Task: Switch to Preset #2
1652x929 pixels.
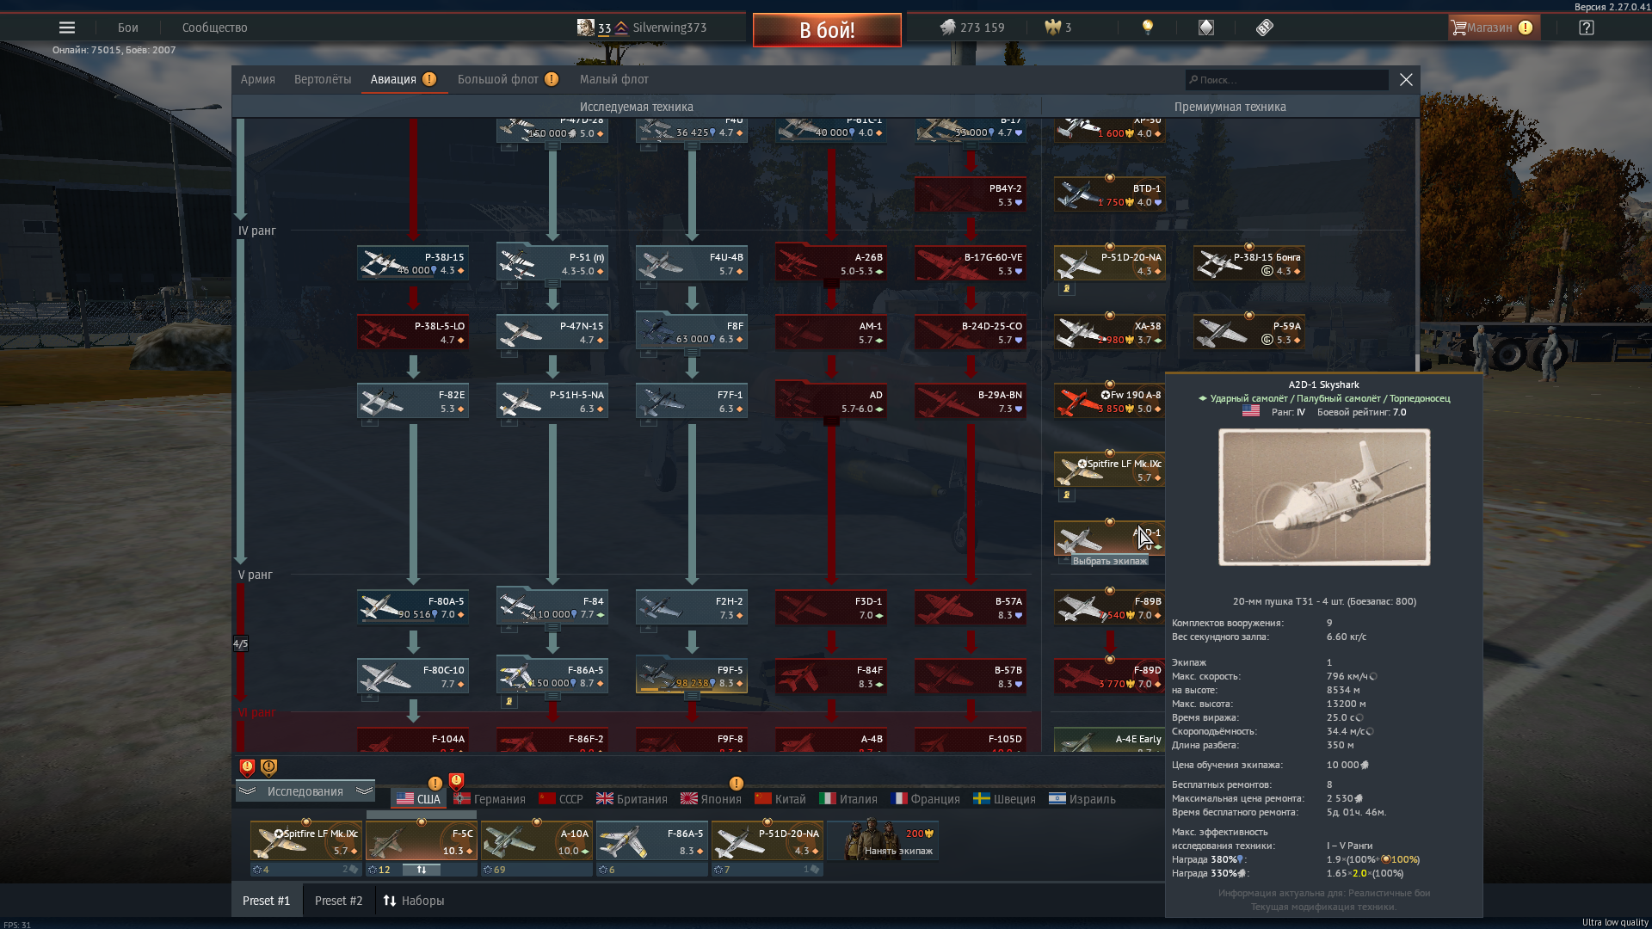Action: (338, 901)
